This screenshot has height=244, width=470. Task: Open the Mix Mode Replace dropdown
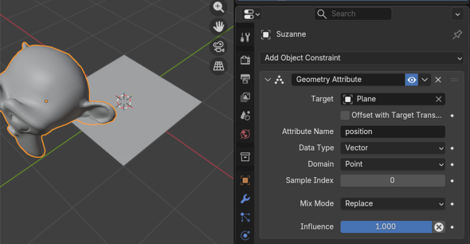coord(393,203)
